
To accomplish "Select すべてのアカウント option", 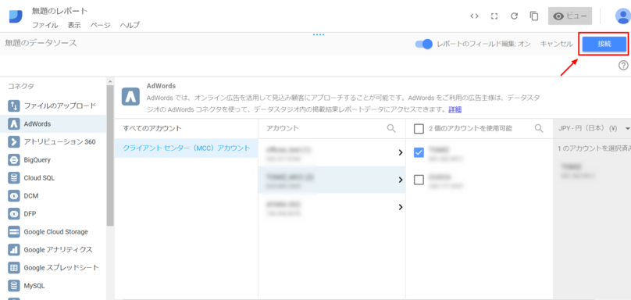I will tap(187, 128).
